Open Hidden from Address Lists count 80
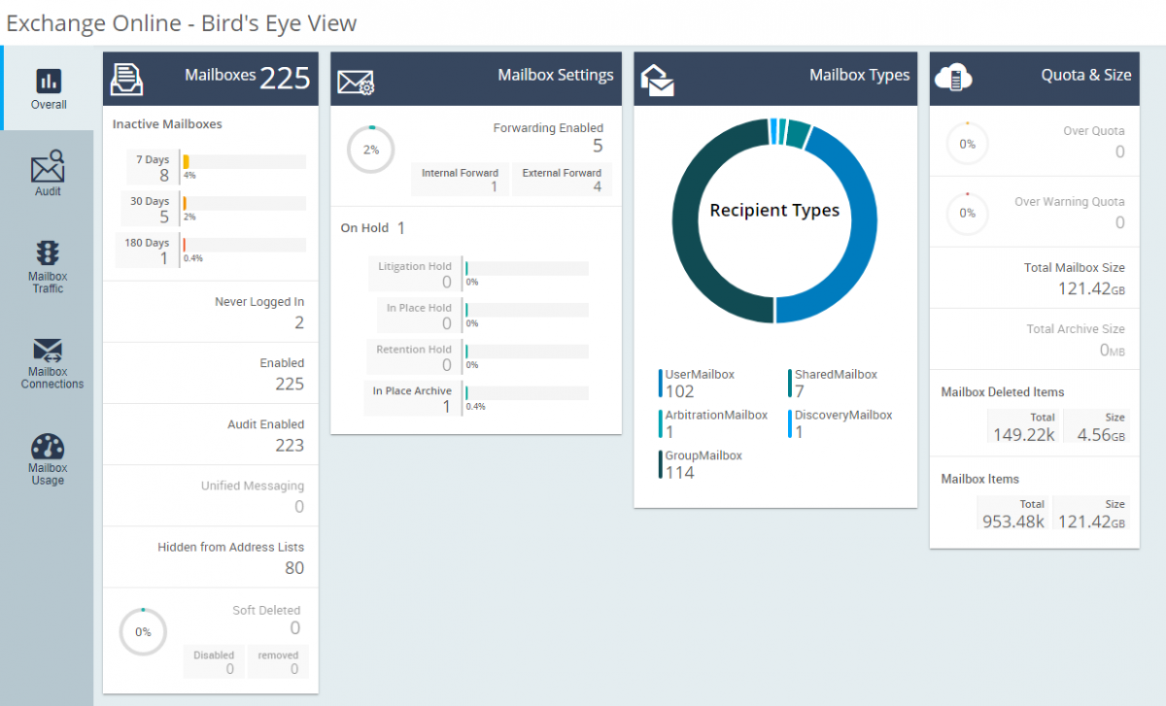This screenshot has width=1166, height=706. 294,568
